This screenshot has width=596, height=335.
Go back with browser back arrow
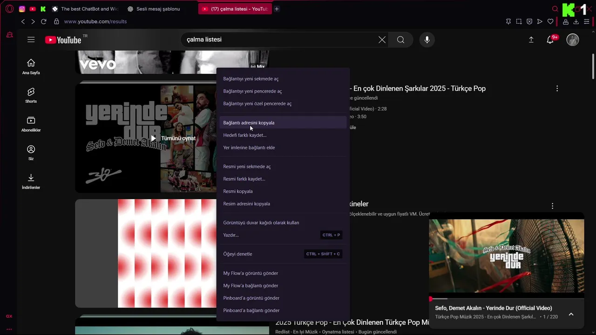coord(23,21)
